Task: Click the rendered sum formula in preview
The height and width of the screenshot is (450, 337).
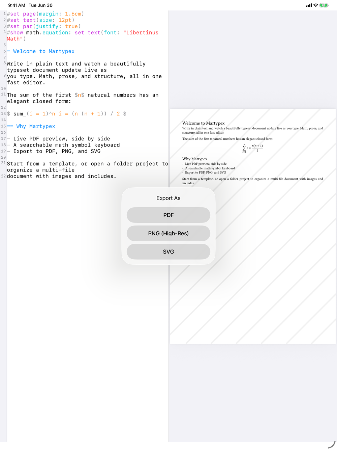Action: 253,148
